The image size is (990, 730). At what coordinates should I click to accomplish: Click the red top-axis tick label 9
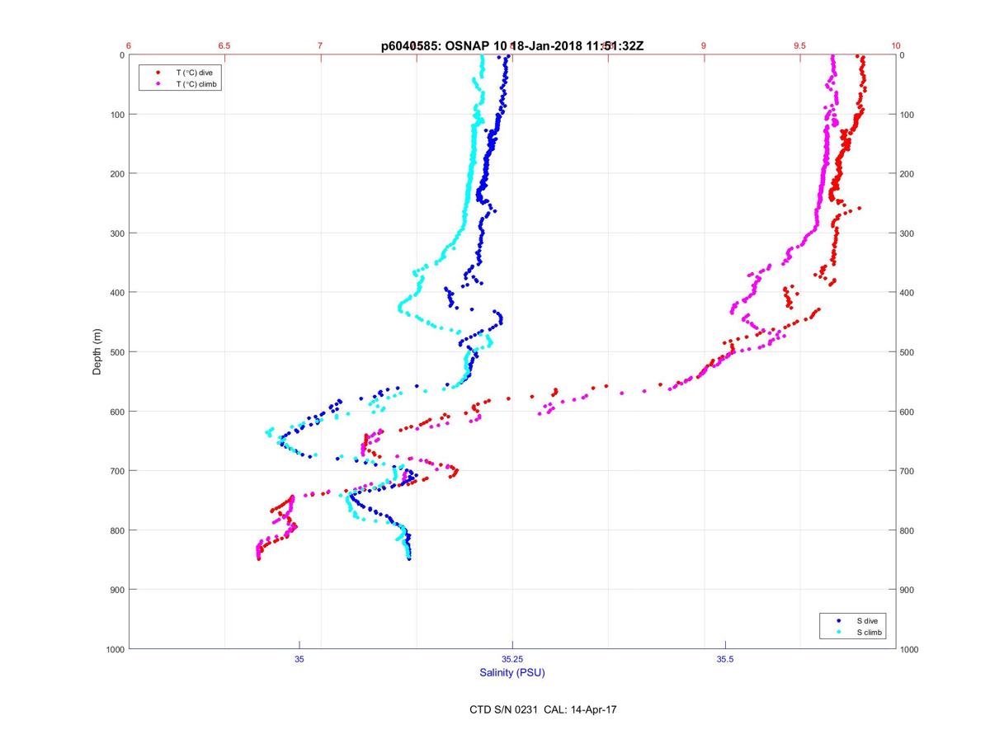pyautogui.click(x=704, y=46)
